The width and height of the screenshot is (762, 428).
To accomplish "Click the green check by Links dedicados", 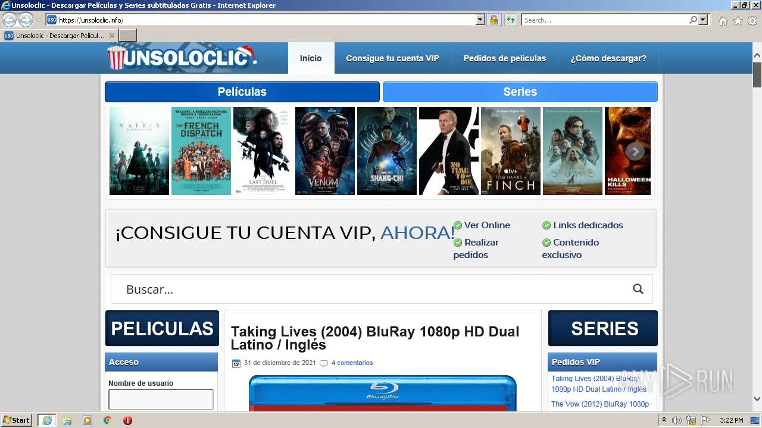I will (546, 225).
